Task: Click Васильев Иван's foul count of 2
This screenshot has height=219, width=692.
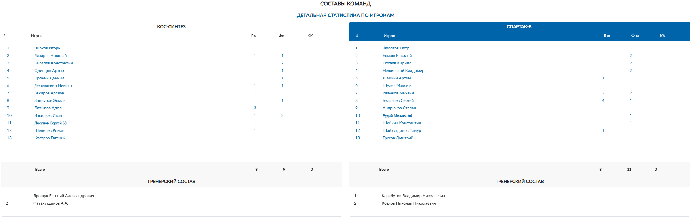Action: click(x=282, y=115)
